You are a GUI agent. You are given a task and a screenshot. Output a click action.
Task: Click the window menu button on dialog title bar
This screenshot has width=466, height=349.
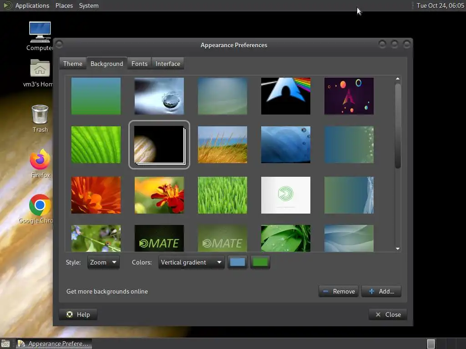(59, 44)
